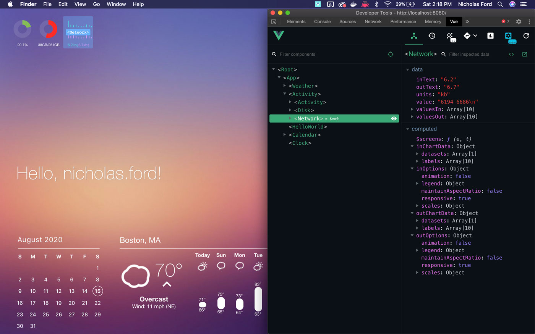
Task: Switch to the Memory tab
Action: click(433, 22)
